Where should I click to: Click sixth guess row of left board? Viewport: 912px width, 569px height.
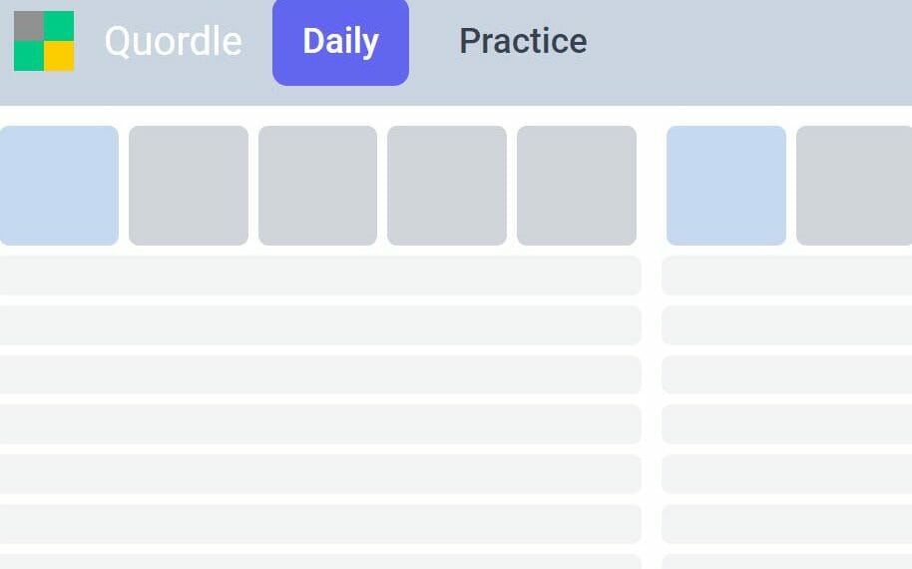coord(320,474)
